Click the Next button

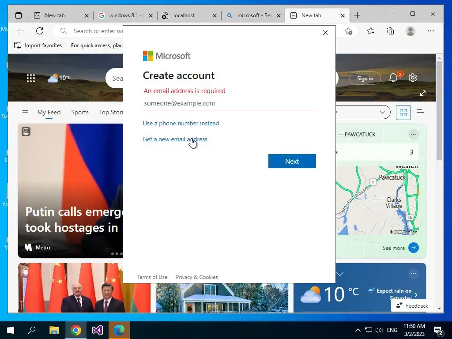(x=292, y=161)
